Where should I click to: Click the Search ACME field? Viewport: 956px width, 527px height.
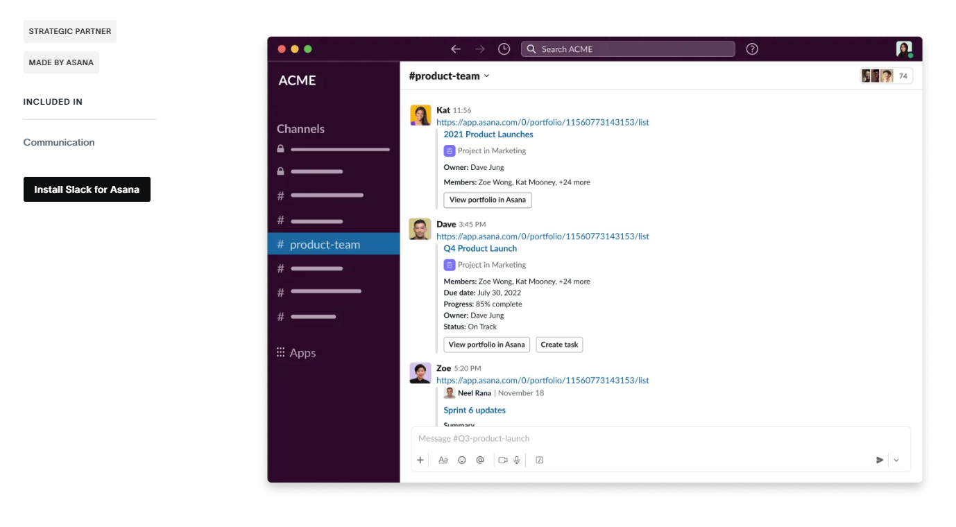628,49
